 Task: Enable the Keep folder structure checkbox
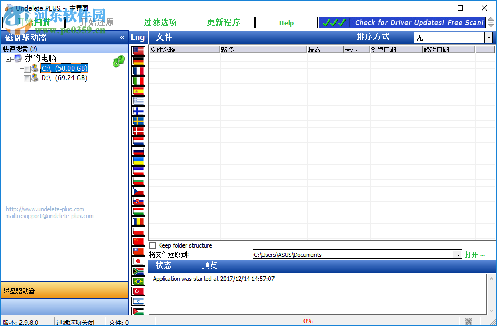(153, 245)
